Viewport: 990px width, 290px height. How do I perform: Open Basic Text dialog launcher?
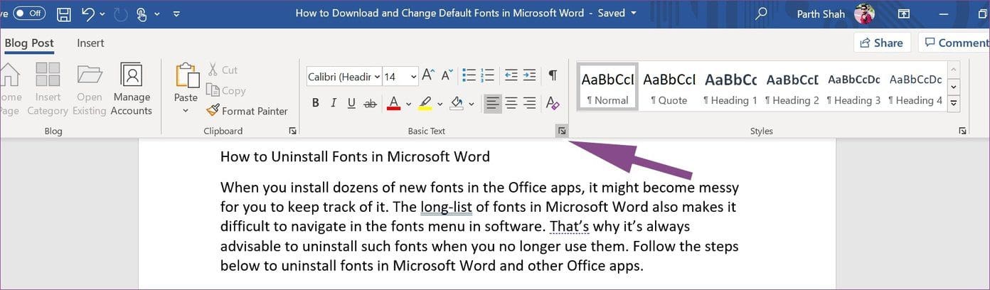[562, 131]
